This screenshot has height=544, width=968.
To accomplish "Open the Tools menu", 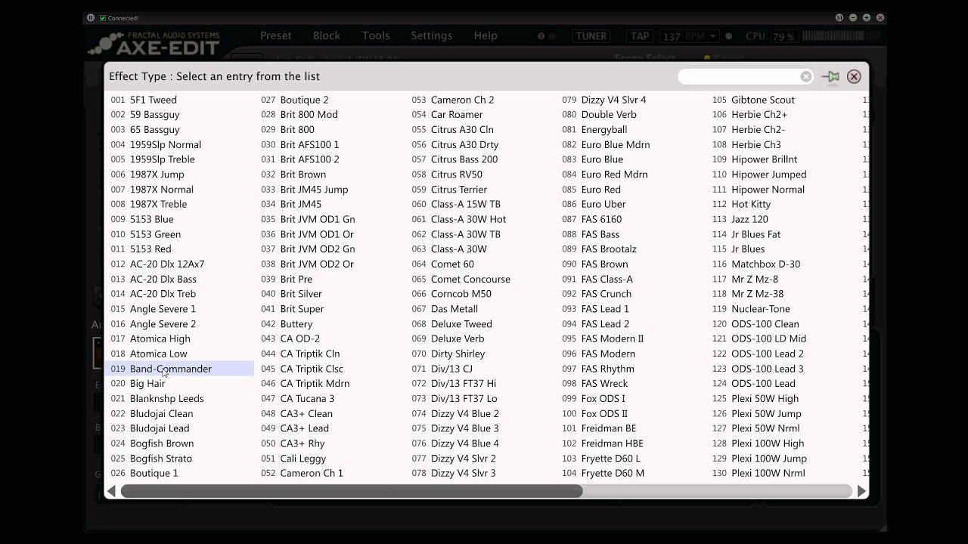I will pos(376,36).
